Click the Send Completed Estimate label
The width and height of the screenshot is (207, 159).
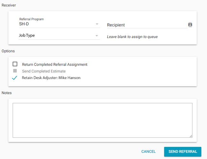point(44,71)
